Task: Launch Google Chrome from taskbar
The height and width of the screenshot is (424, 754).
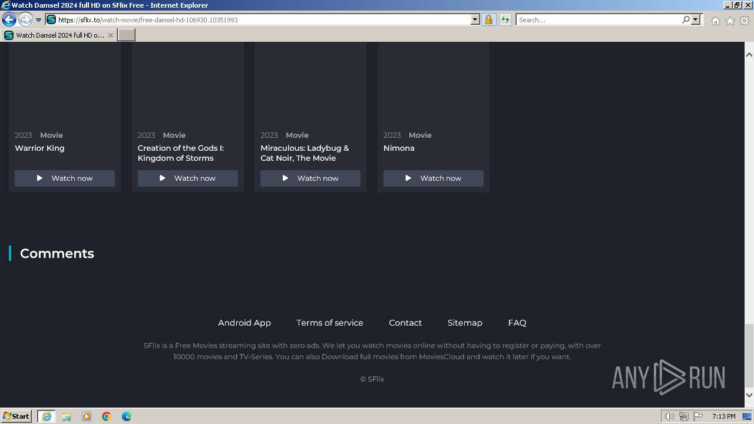Action: [107, 416]
